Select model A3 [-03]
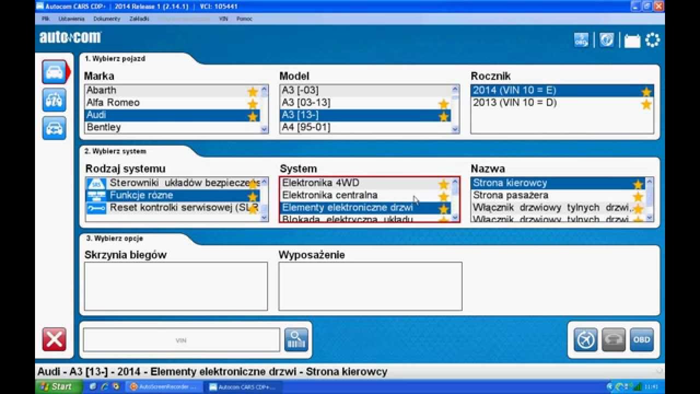 (365, 90)
